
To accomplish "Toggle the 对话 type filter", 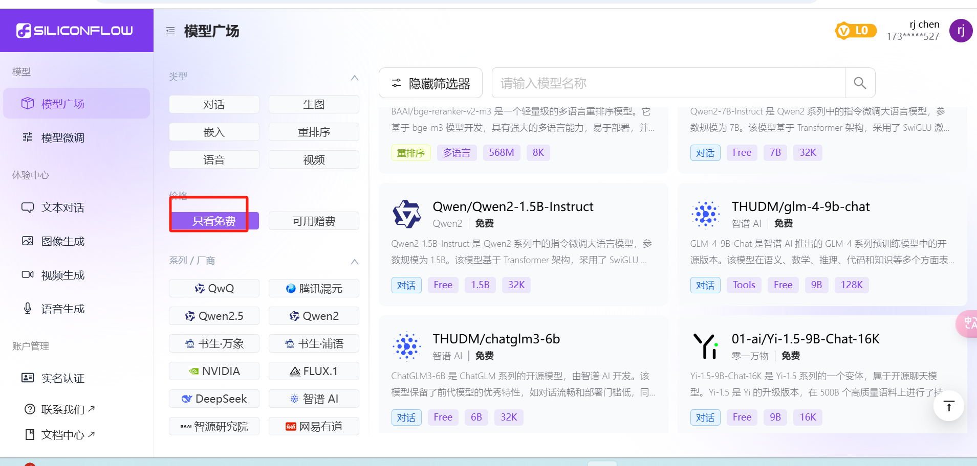I will (x=214, y=105).
